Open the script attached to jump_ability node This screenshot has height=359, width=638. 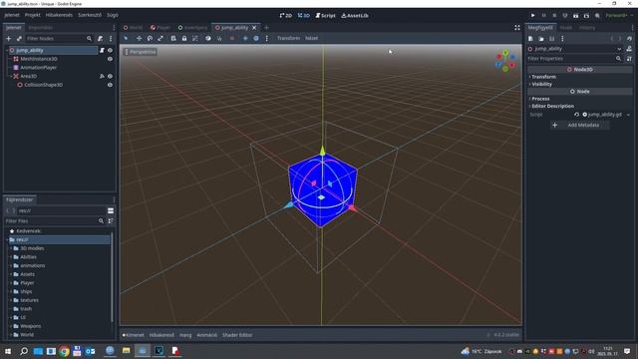pos(102,50)
